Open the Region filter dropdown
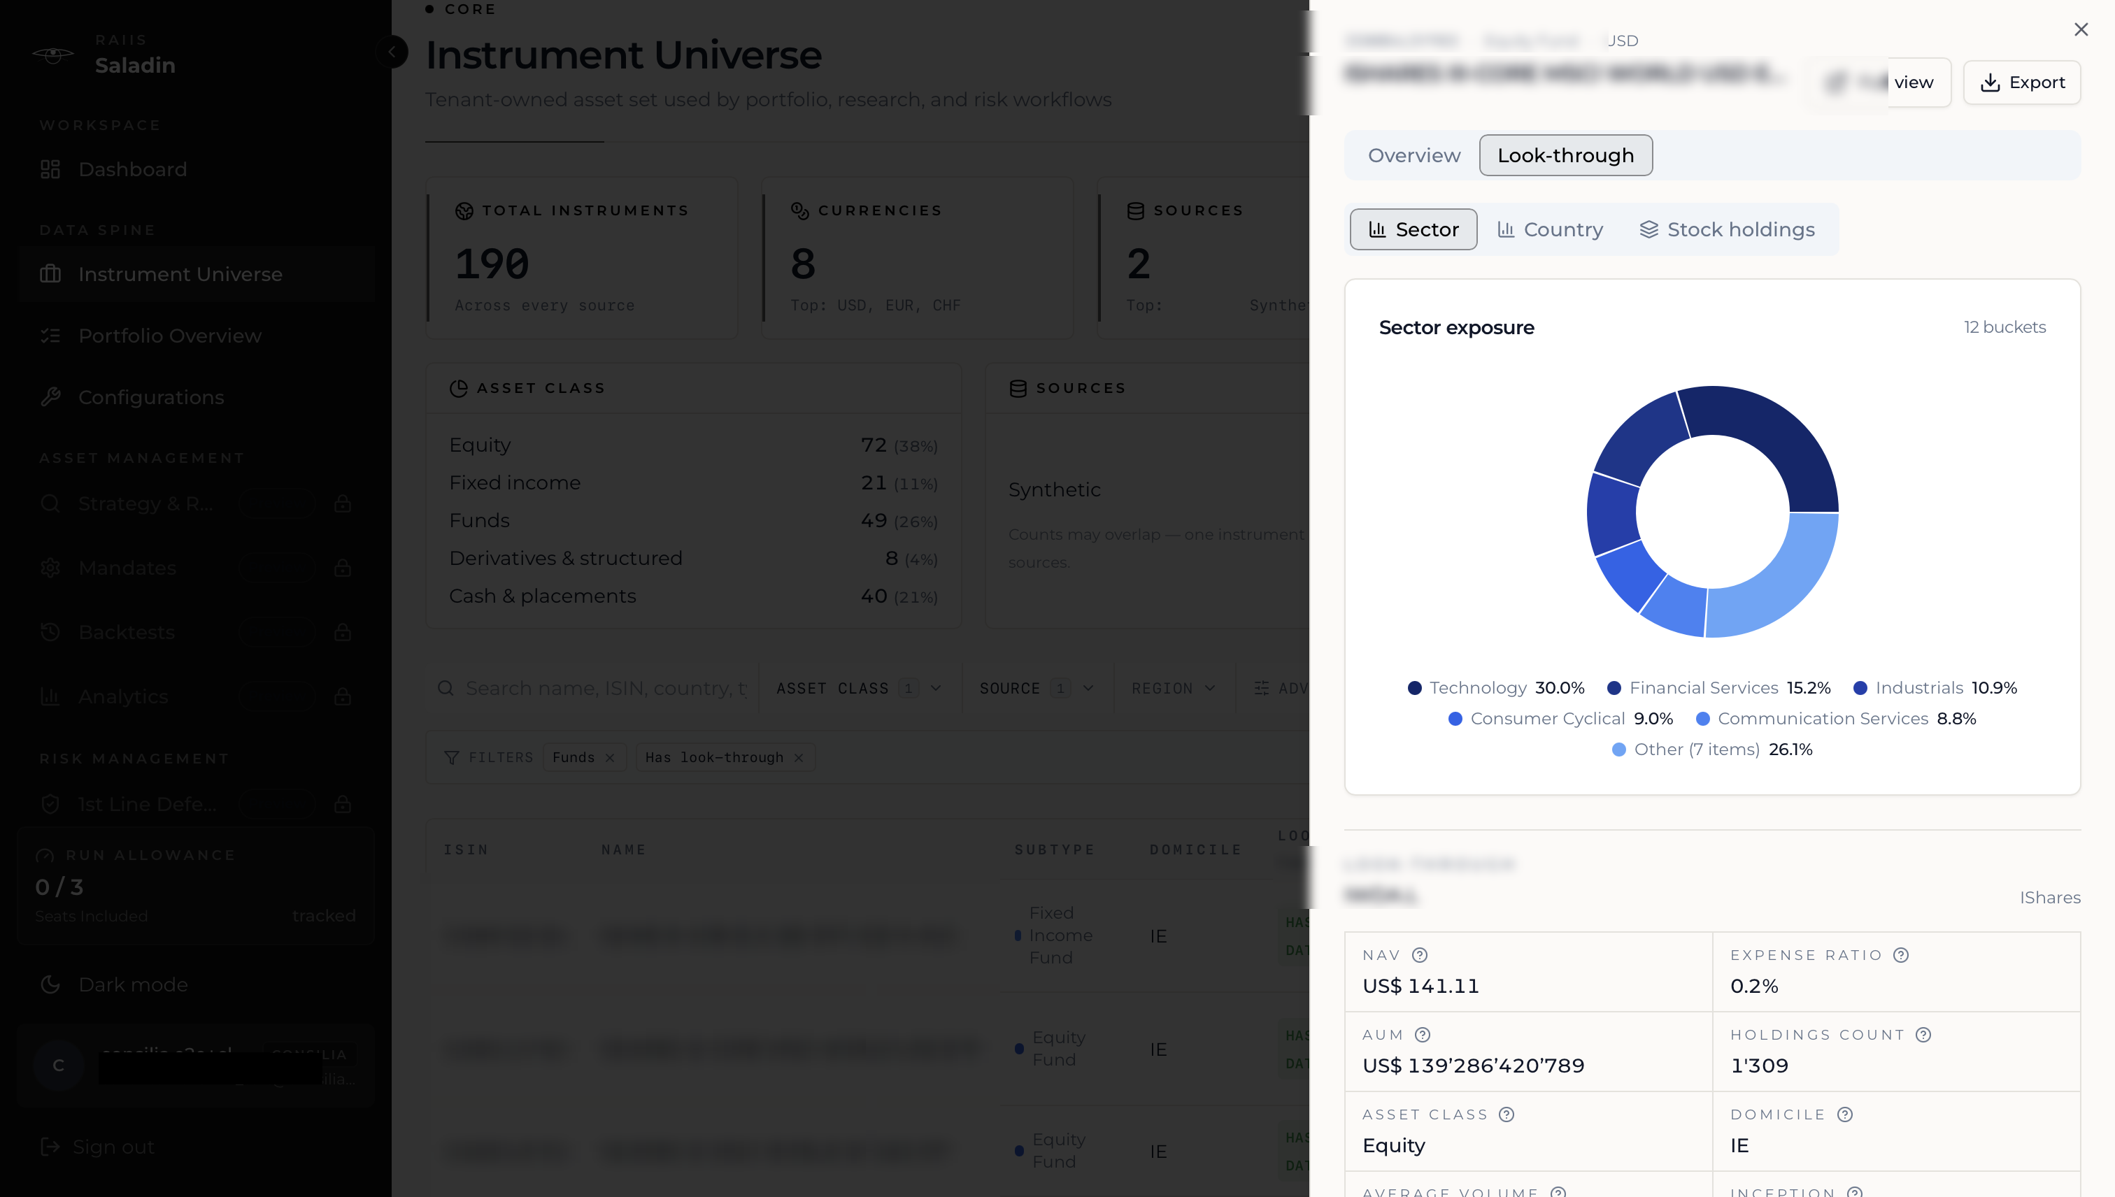 [x=1174, y=688]
